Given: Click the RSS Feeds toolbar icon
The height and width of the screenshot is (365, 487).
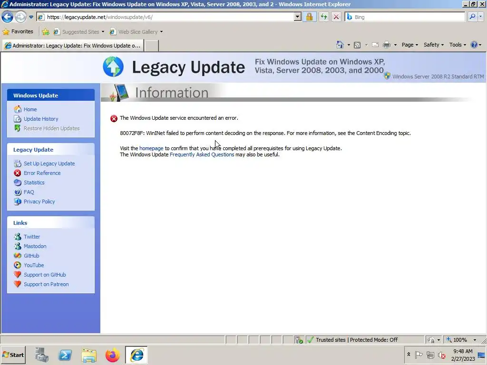Looking at the screenshot, I should point(357,45).
